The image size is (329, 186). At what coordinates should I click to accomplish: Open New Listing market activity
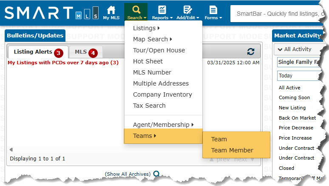[x=292, y=108]
